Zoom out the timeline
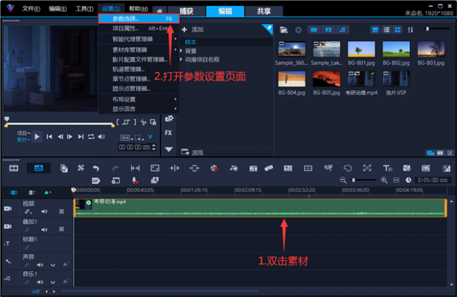This screenshot has height=297, width=457. click(x=343, y=180)
